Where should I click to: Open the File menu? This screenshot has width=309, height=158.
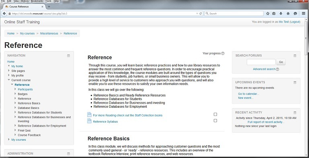tap(3, 1)
